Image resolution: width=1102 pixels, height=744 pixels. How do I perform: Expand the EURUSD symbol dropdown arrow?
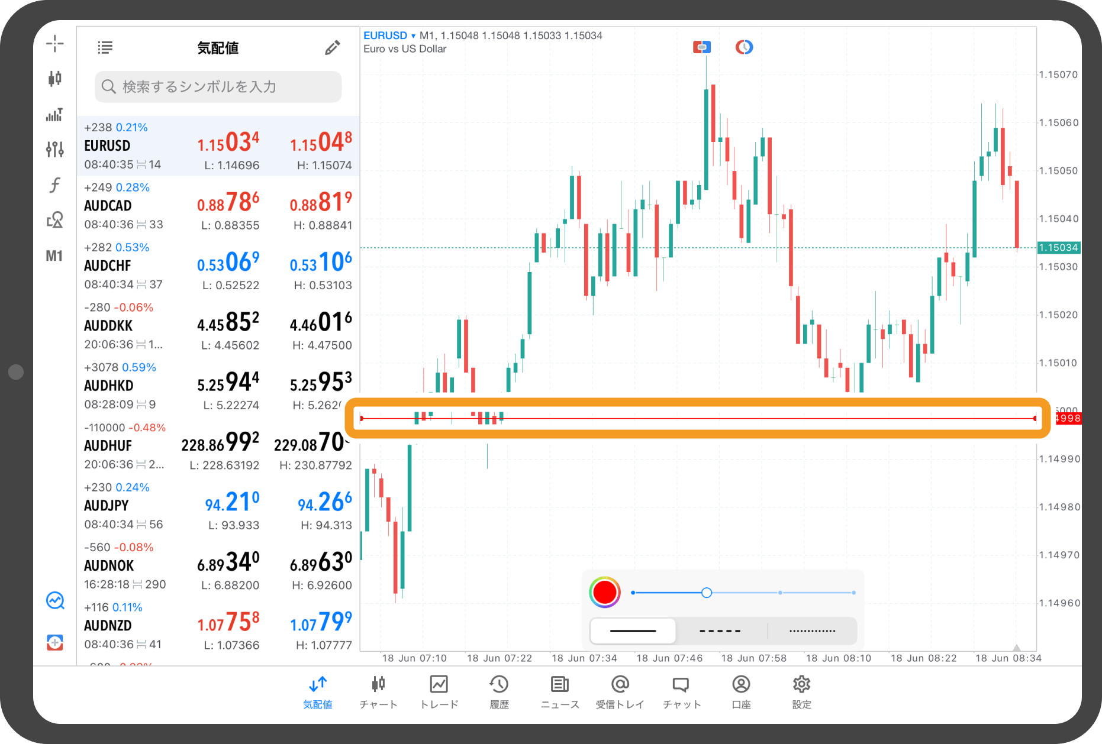coord(413,36)
